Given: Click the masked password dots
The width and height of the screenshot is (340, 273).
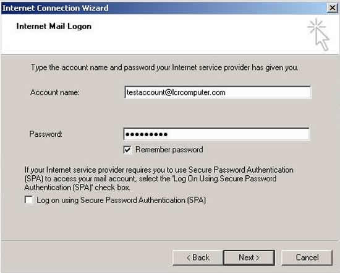Looking at the screenshot, I should pos(147,134).
